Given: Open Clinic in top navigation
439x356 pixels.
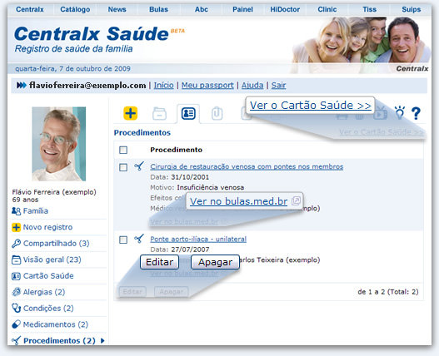Looking at the screenshot, I should point(327,9).
